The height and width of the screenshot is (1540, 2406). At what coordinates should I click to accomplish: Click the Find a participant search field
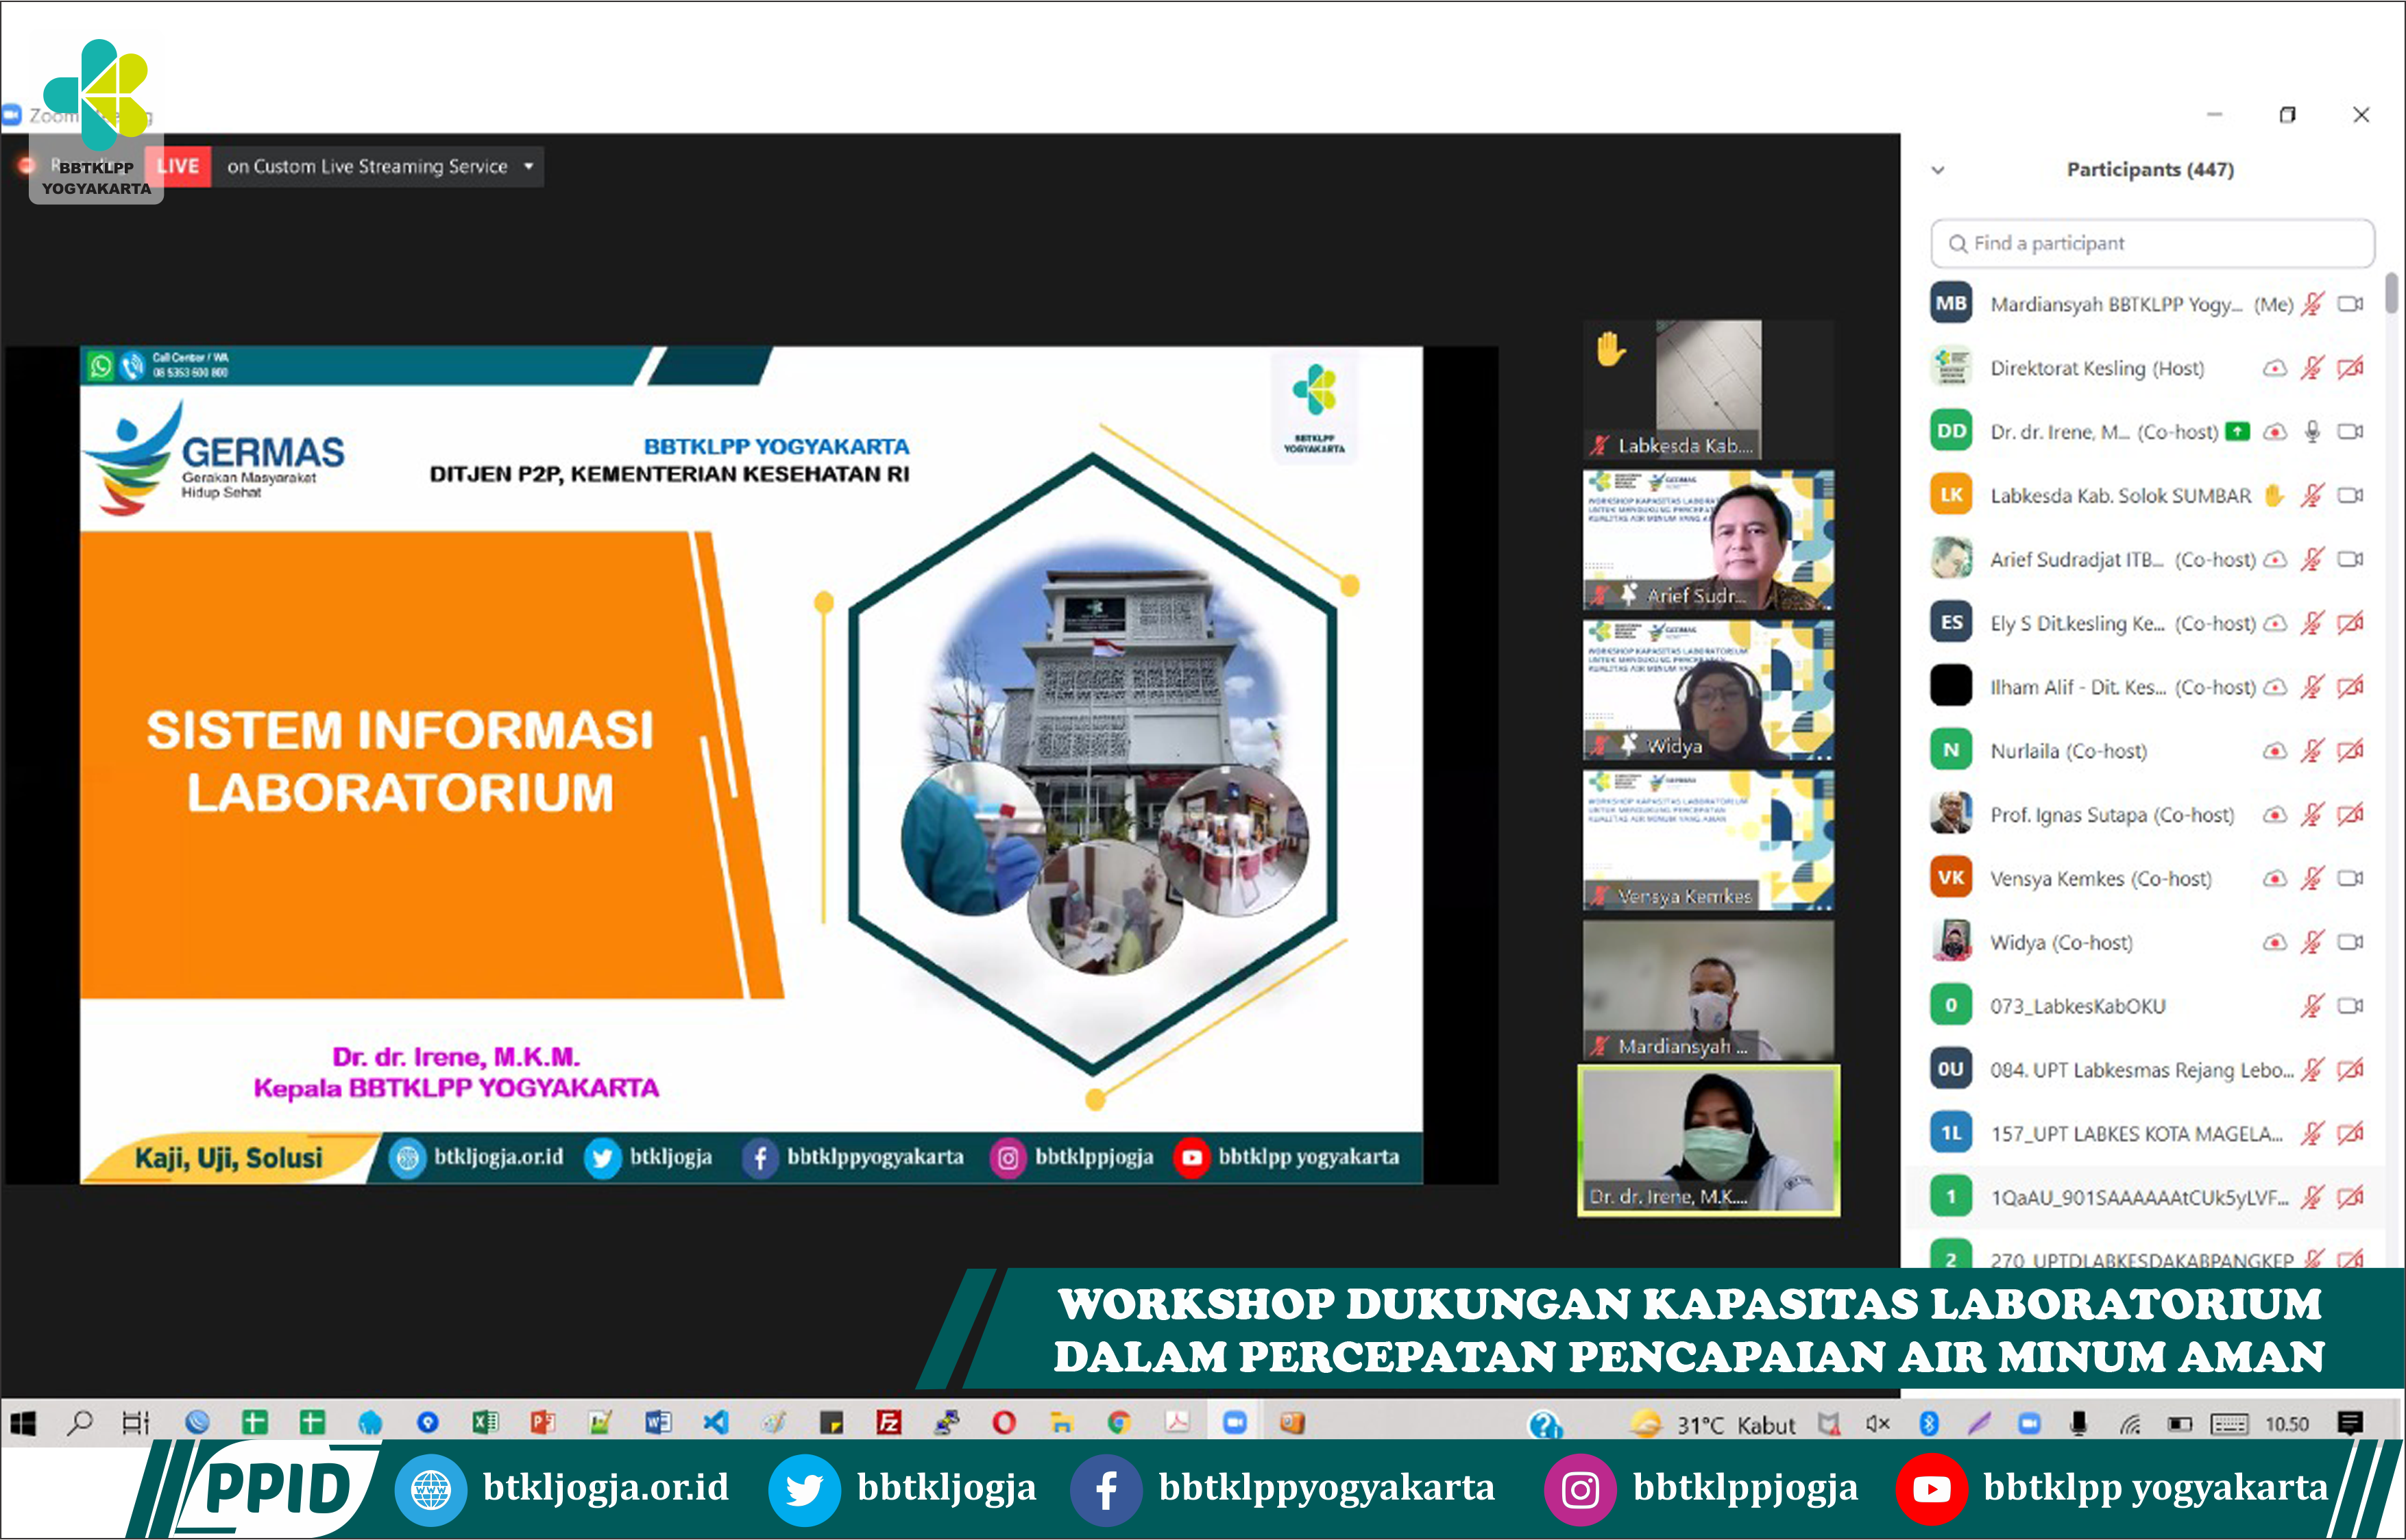tap(2152, 243)
